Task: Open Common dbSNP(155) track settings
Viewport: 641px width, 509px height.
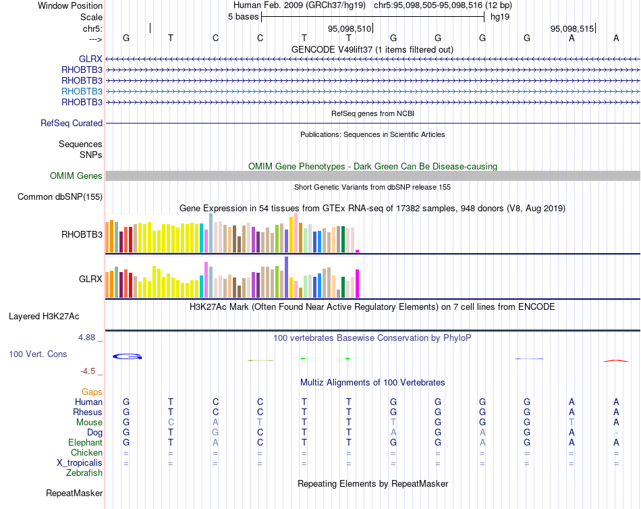Action: 60,197
